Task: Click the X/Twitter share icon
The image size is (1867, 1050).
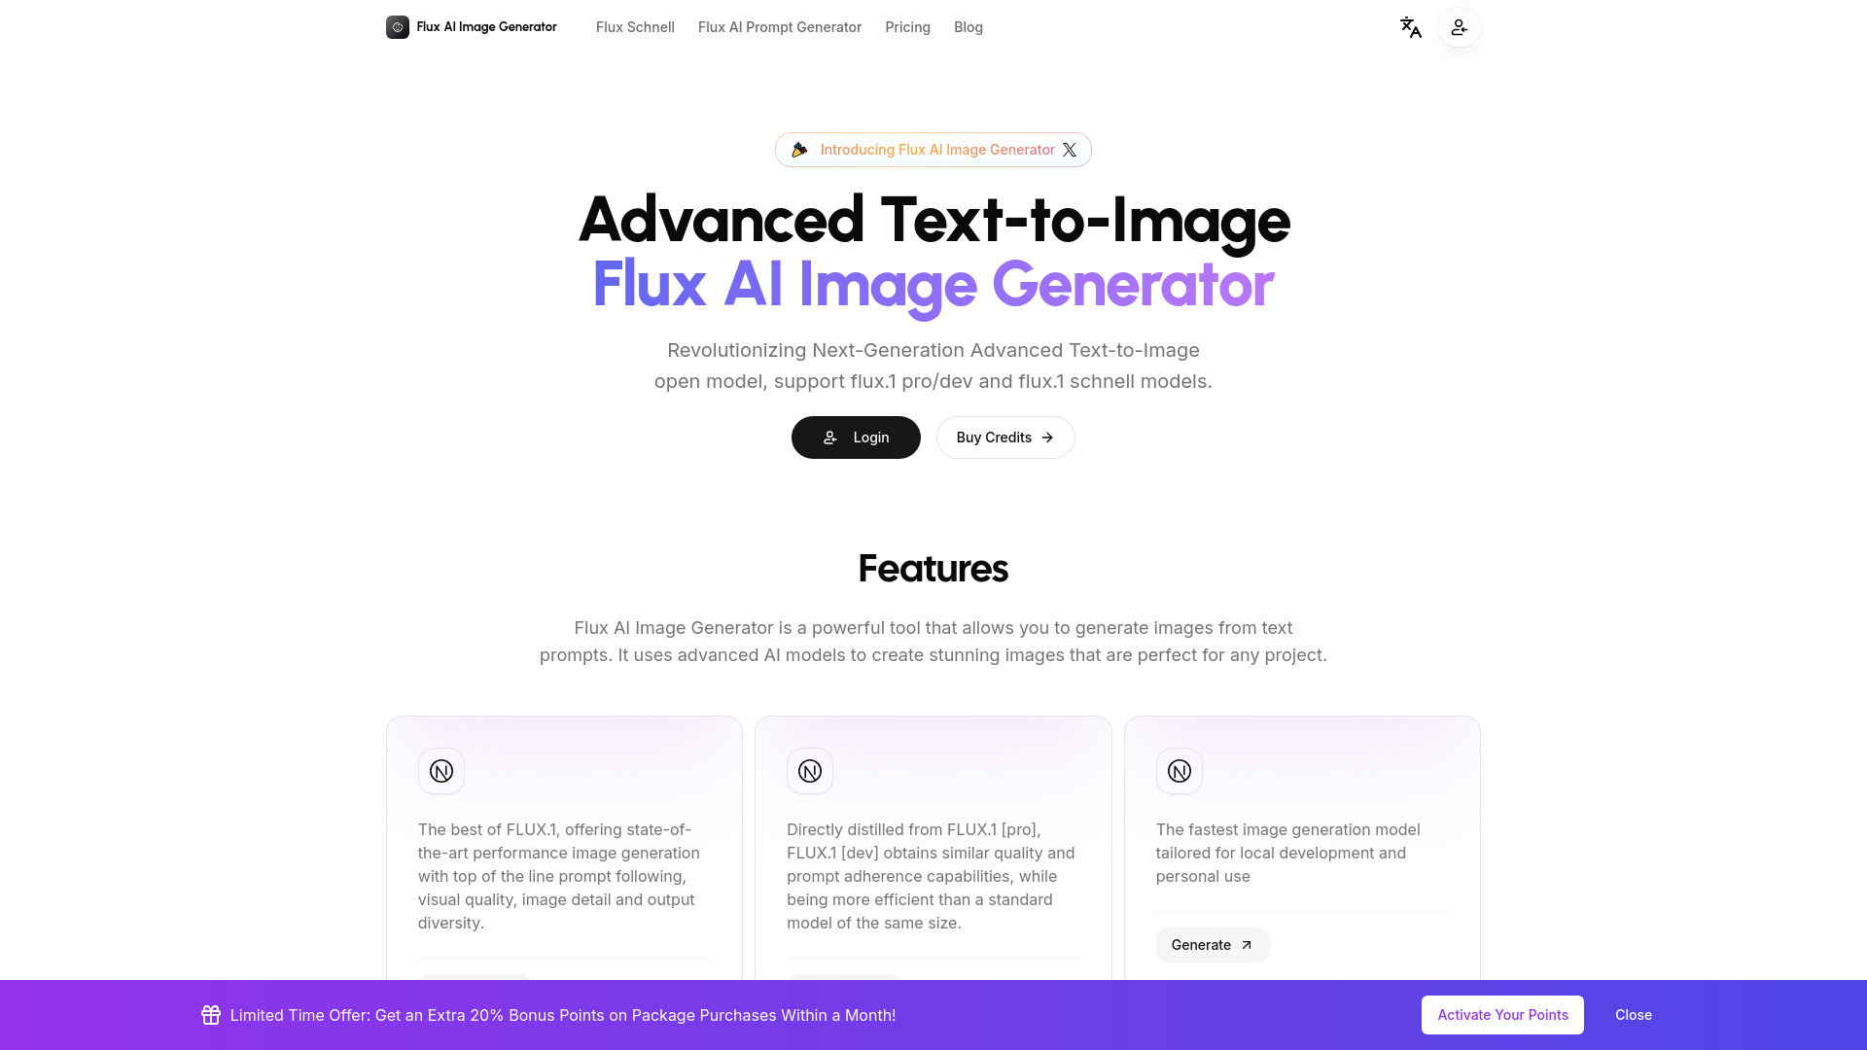Action: (1070, 149)
